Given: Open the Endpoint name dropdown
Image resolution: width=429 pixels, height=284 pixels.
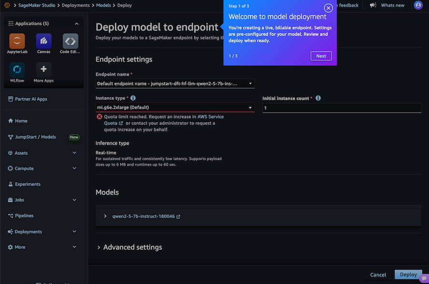Looking at the screenshot, I should point(175,84).
